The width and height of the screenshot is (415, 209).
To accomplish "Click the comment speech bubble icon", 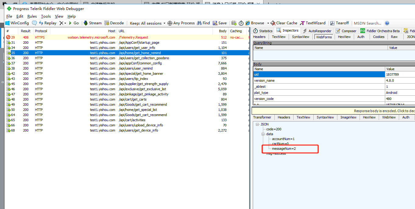I will [x=34, y=23].
